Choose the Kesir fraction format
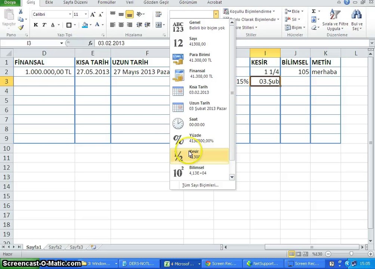This screenshot has height=269, width=375. tap(199, 156)
